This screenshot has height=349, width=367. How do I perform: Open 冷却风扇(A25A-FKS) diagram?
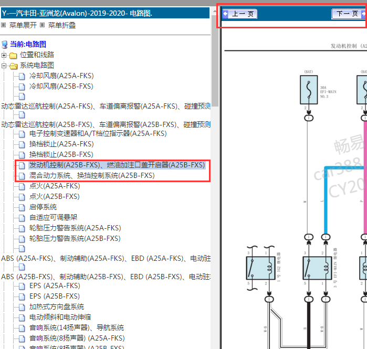pyautogui.click(x=61, y=76)
